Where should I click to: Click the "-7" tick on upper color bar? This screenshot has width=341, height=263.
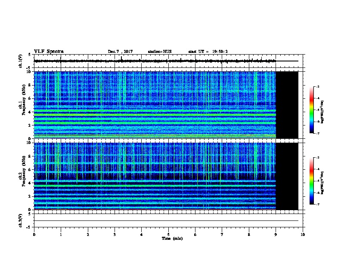[x=318, y=133]
